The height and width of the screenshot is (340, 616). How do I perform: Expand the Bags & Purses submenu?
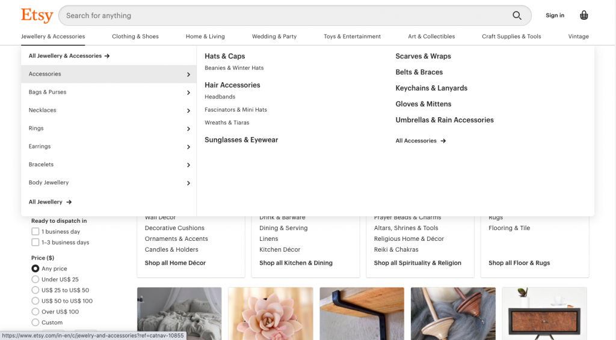[x=188, y=93]
